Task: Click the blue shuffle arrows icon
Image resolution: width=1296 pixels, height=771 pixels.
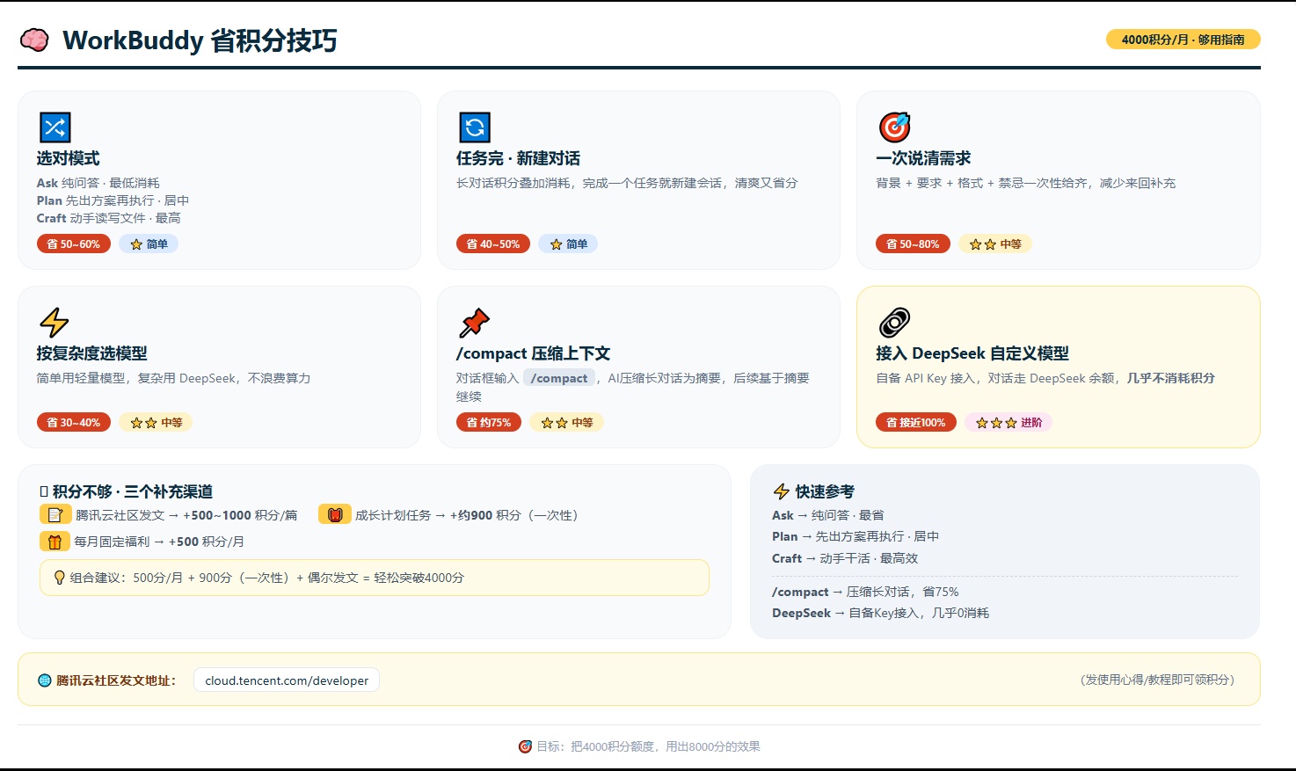Action: 55,127
